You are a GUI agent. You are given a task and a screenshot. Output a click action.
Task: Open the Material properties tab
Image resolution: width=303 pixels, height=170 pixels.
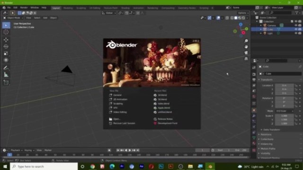(254, 143)
